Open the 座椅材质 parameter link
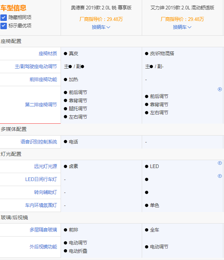Image resolution: width=224 pixels, height=260 pixels. 48,53
